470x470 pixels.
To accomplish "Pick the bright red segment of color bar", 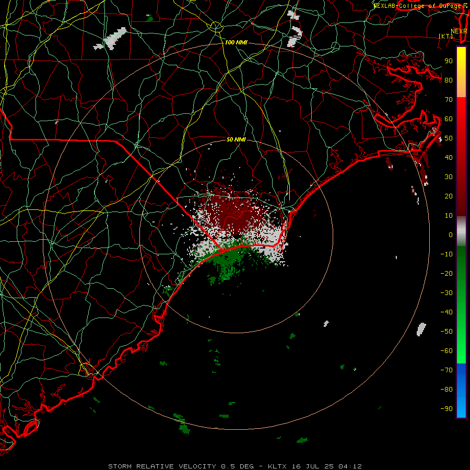I will (461, 110).
